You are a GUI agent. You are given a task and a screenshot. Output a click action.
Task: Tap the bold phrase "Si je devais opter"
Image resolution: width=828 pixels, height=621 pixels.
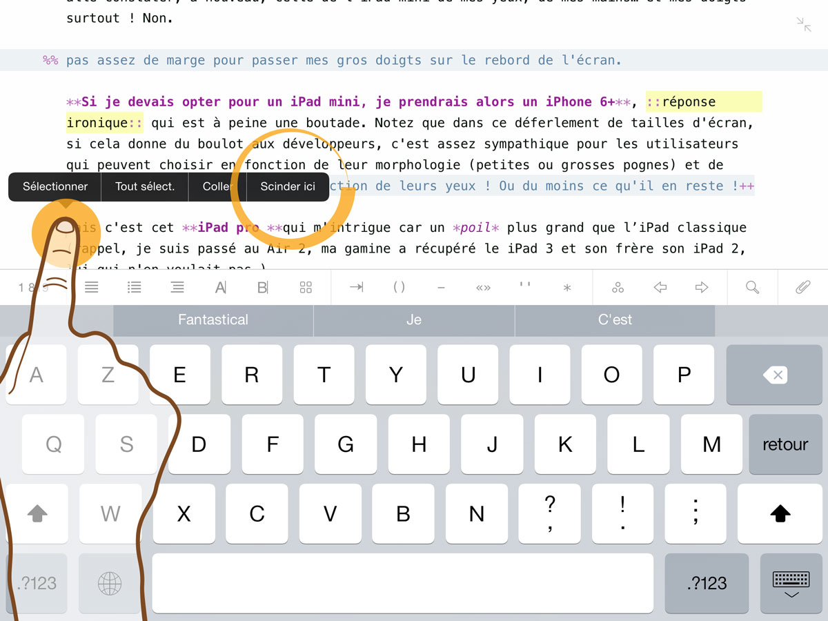click(x=151, y=102)
